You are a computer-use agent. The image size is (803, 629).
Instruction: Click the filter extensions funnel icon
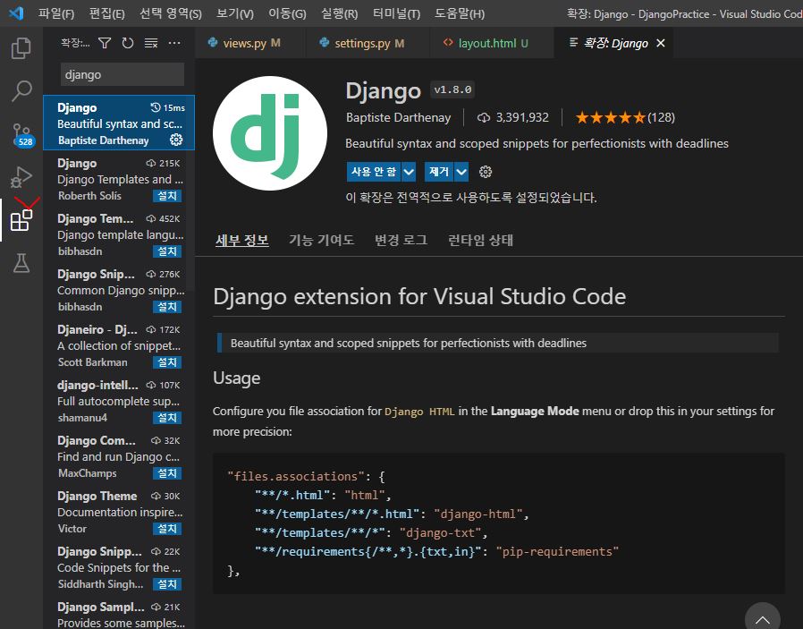(x=105, y=43)
